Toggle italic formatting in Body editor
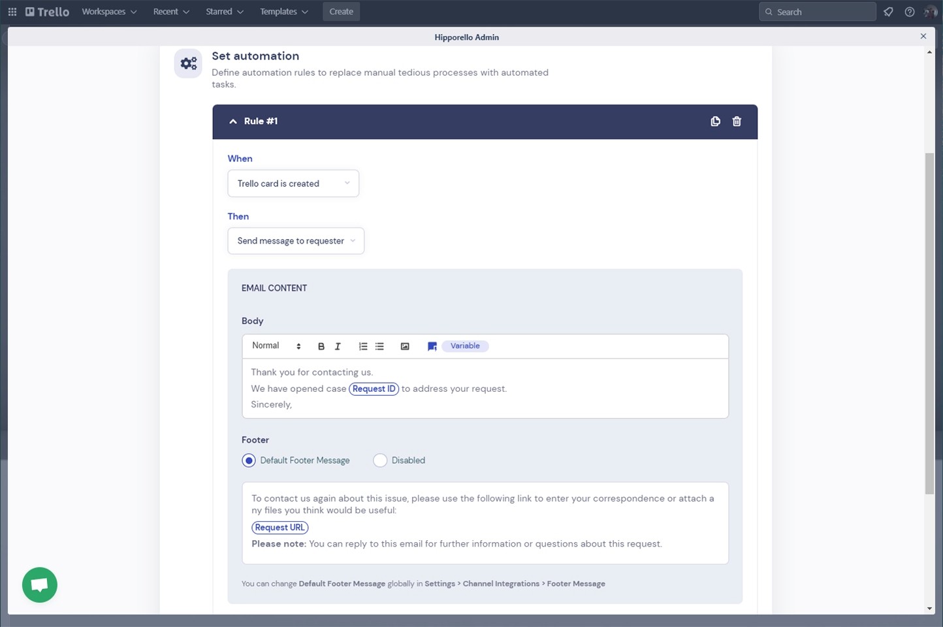 point(338,347)
